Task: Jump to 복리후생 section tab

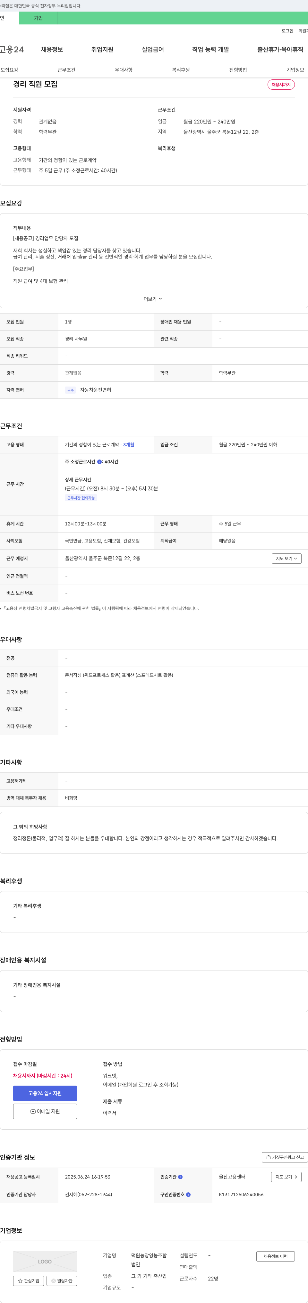Action: coord(181,70)
